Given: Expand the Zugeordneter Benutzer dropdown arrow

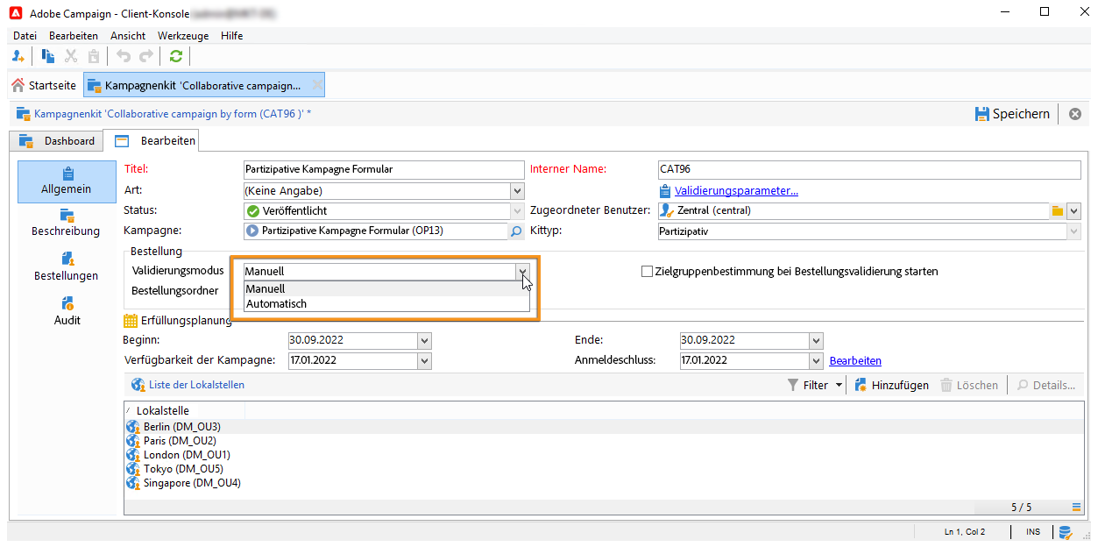Looking at the screenshot, I should click(1073, 211).
